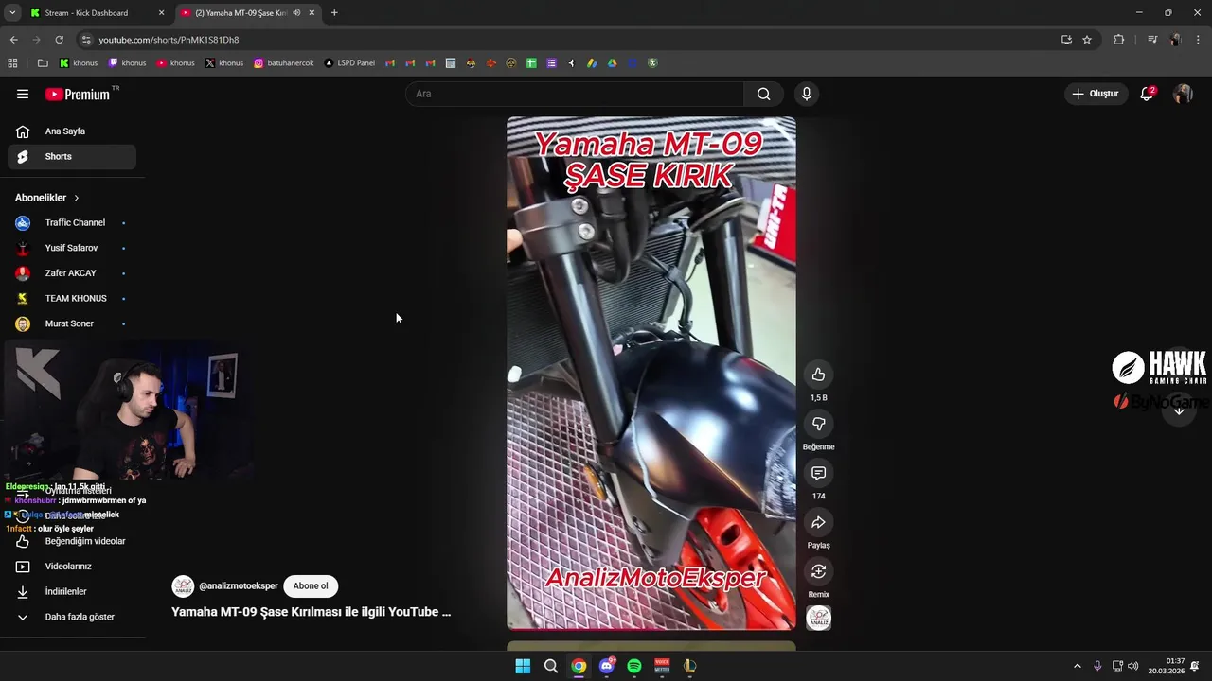Start voice search with microphone

click(x=806, y=94)
